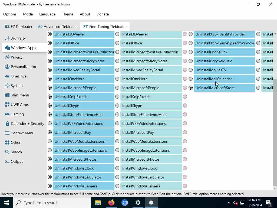Screen dimensions: 277x208
Task: Open the Mode menu
Action: tap(28, 14)
